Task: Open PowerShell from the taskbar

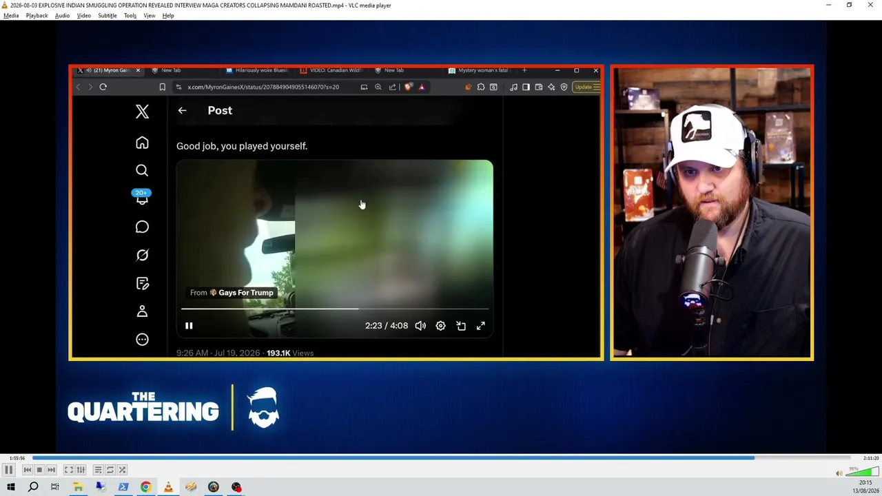Action: (123, 487)
